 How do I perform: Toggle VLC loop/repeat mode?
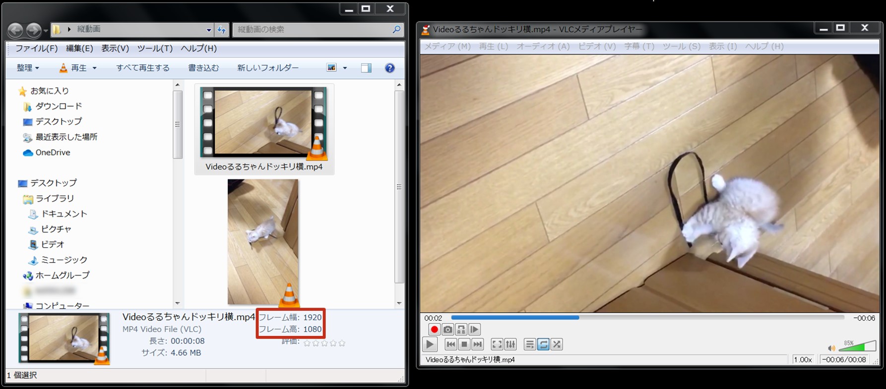(543, 344)
